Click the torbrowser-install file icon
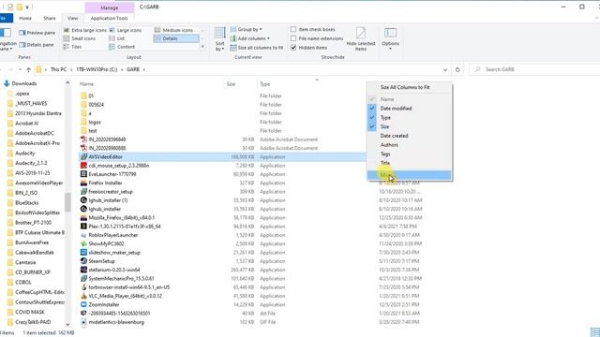The image size is (600, 337). [83, 287]
